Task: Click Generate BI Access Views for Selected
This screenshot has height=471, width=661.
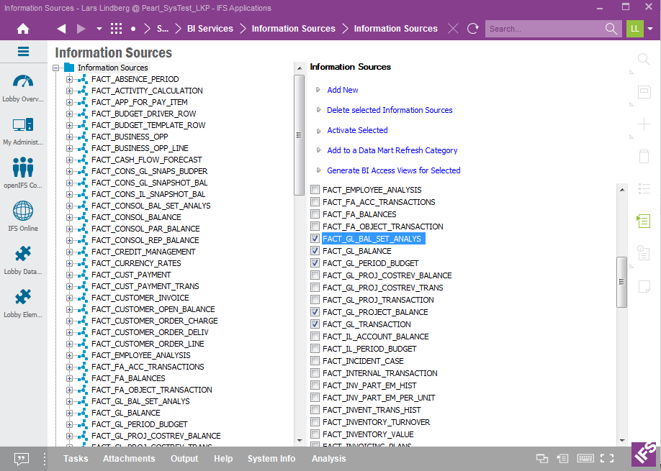Action: (x=394, y=170)
